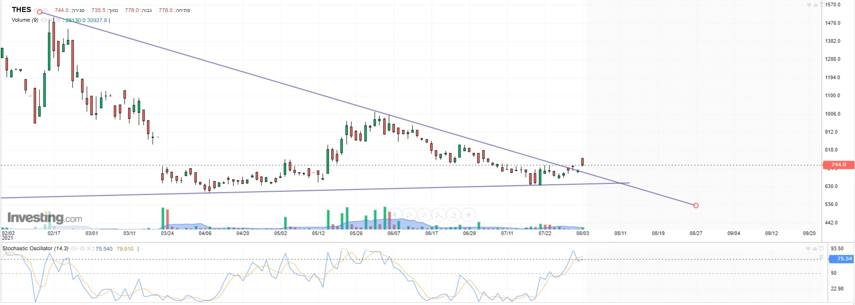The image size is (855, 305).
Task: Click the 22.98 stochastic axis label
Action: point(837,288)
